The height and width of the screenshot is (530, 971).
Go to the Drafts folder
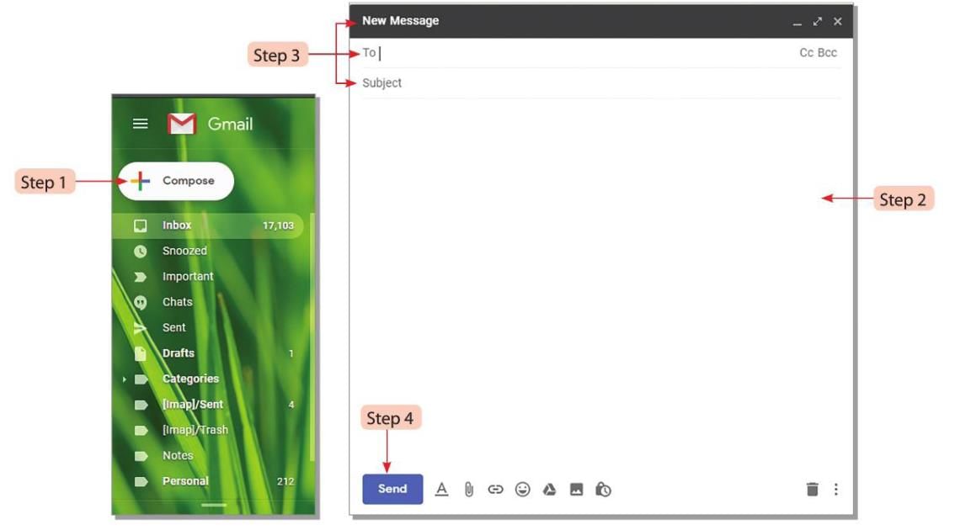[x=179, y=353]
